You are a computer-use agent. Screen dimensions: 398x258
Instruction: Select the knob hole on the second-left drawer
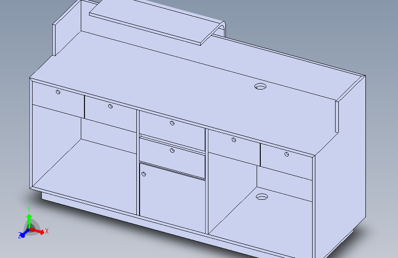tap(111, 106)
